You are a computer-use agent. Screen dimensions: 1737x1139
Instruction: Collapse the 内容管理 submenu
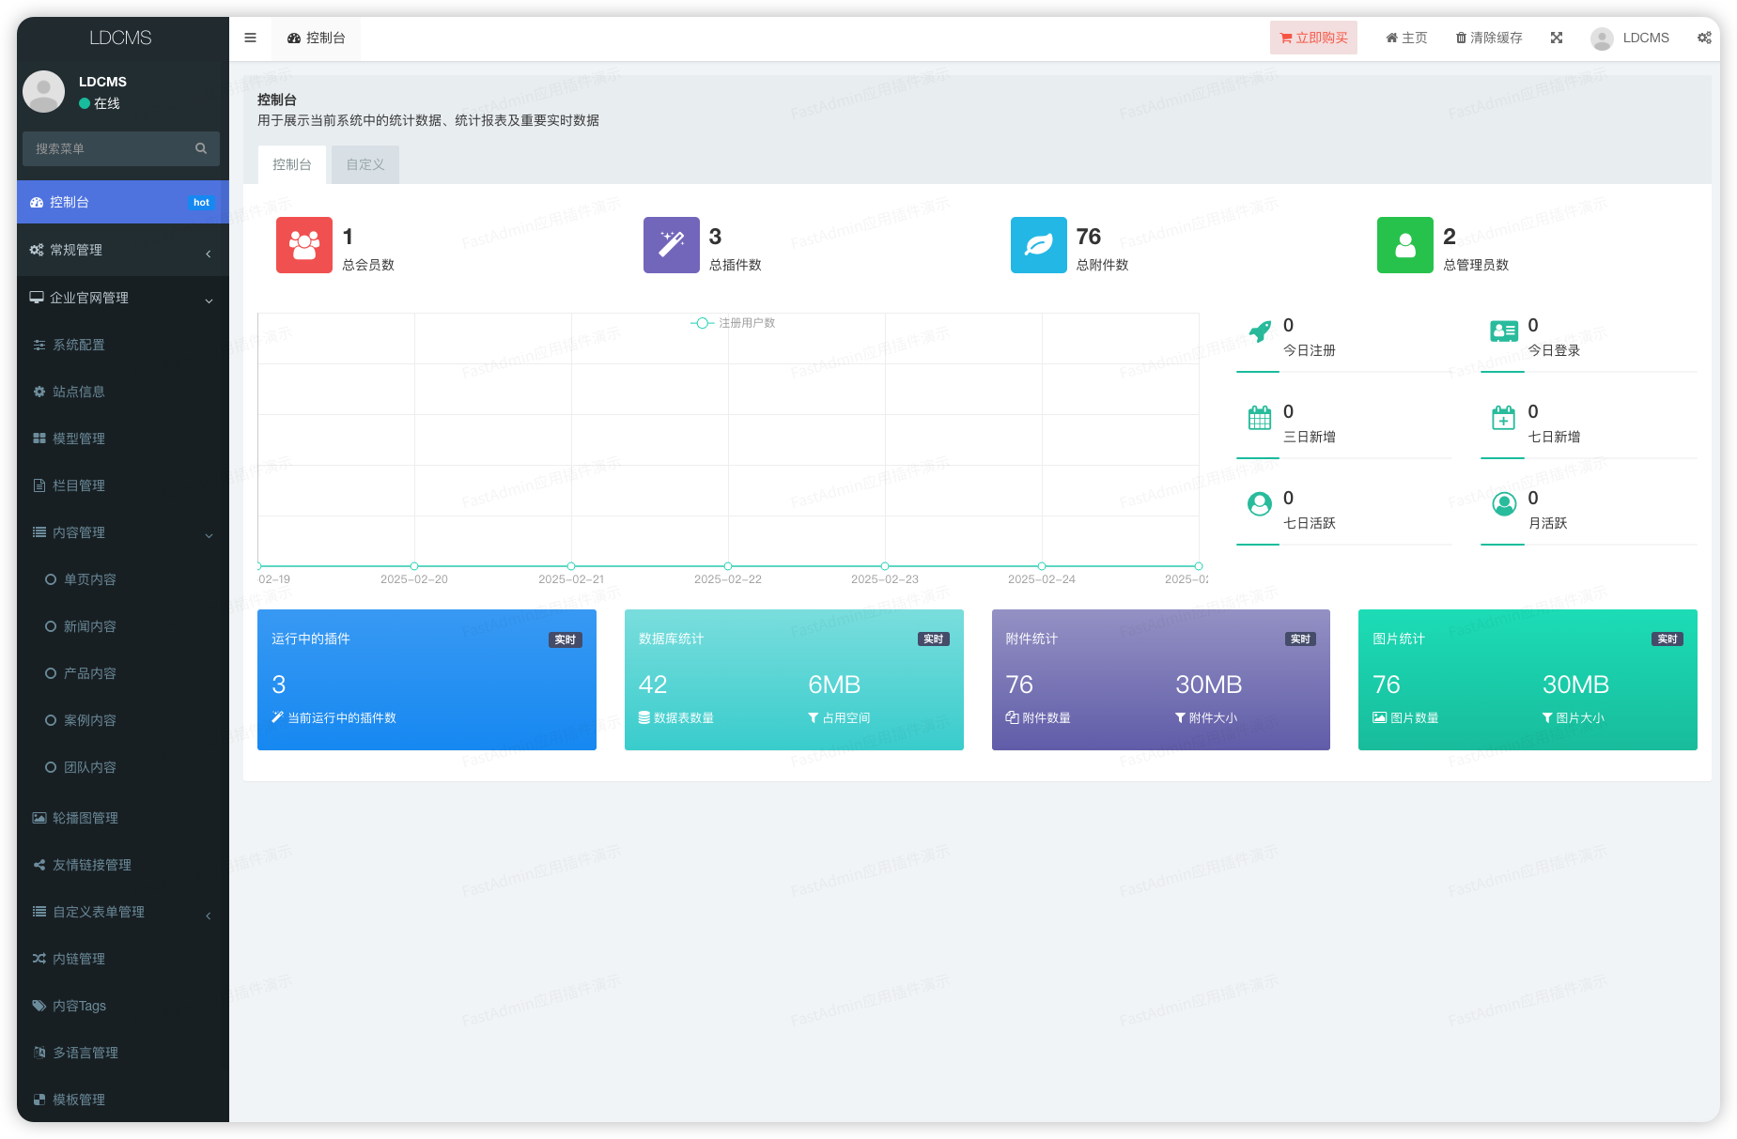[122, 532]
